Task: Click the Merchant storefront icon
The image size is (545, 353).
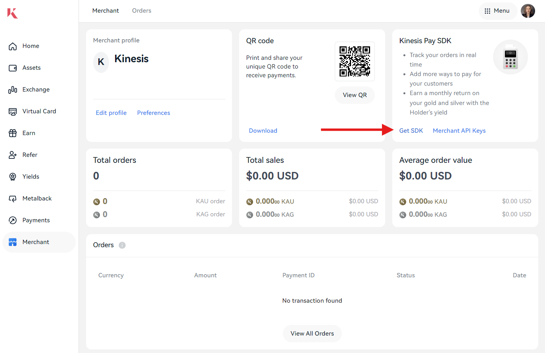Action: click(x=13, y=242)
